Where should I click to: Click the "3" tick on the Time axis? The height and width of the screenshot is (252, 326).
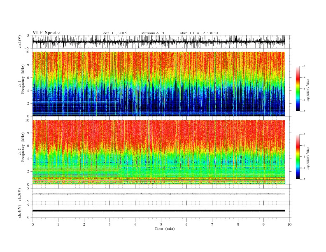tap(109, 224)
